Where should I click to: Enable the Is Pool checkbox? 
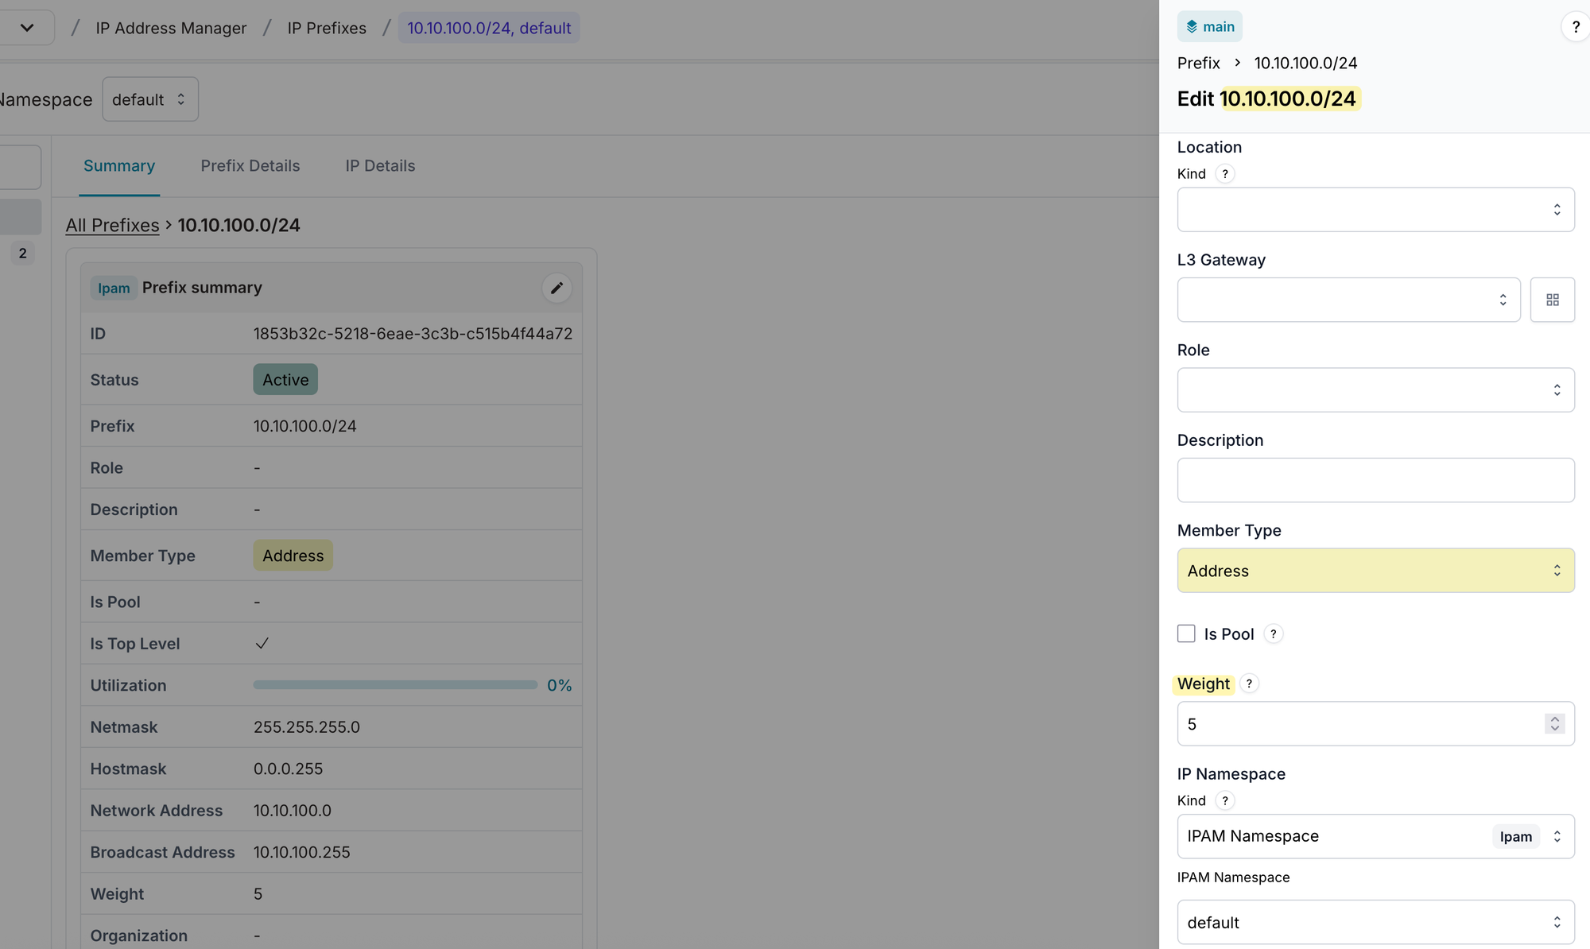1186,633
